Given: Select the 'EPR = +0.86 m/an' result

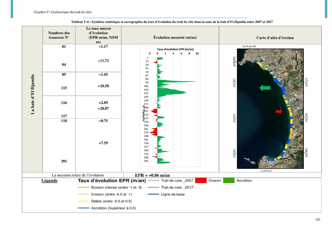Looking at the screenshot, I should click(x=152, y=175).
